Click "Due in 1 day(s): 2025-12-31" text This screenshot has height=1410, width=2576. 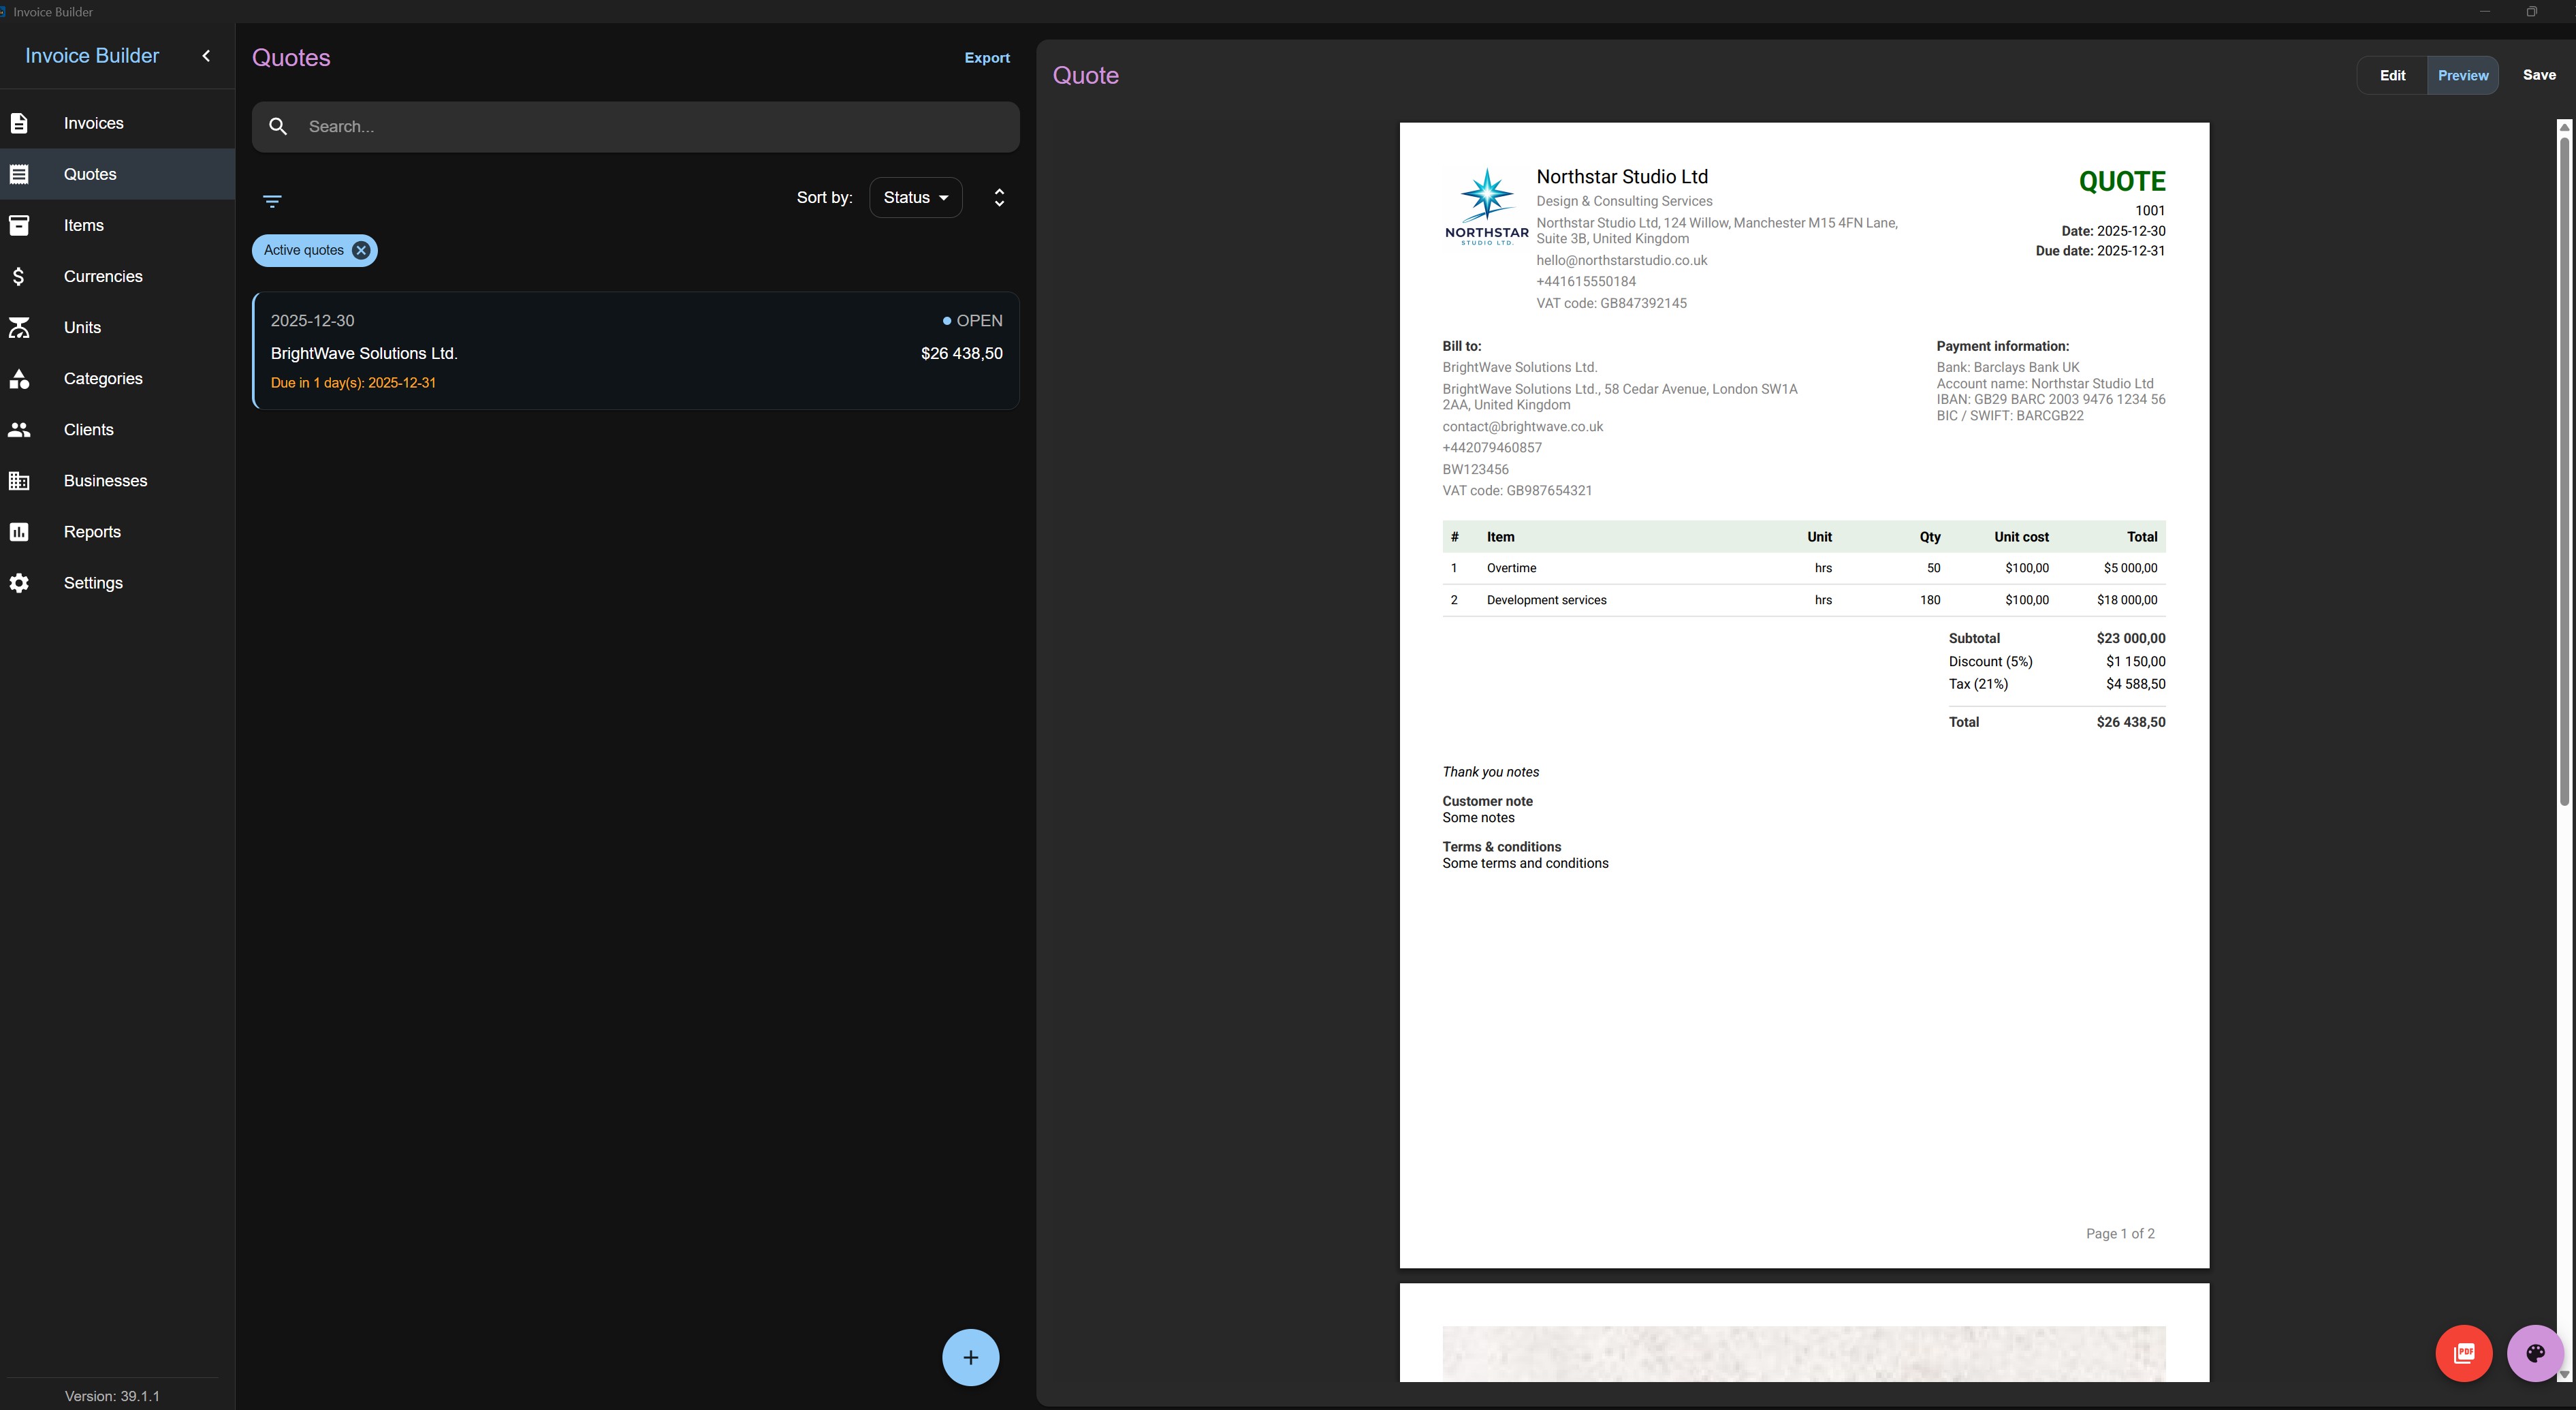point(353,383)
